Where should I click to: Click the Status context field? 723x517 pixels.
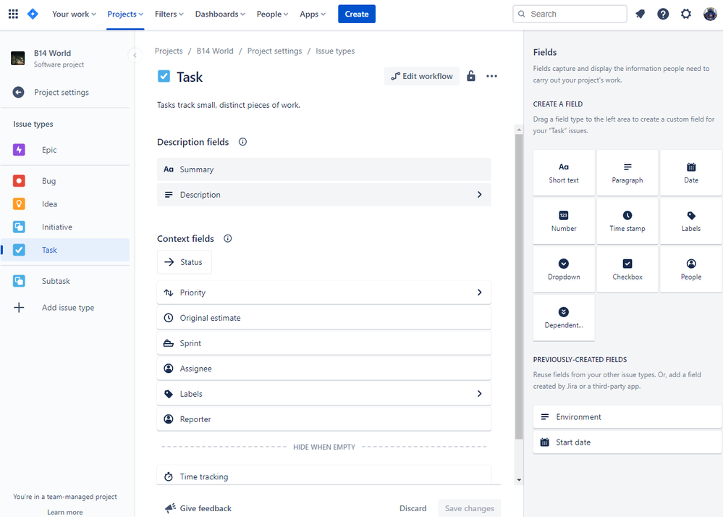[184, 262]
